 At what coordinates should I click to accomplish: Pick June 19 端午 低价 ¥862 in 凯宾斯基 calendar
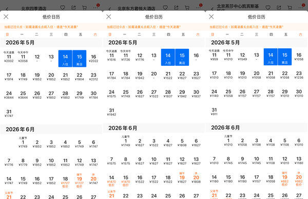[x=285, y=179]
